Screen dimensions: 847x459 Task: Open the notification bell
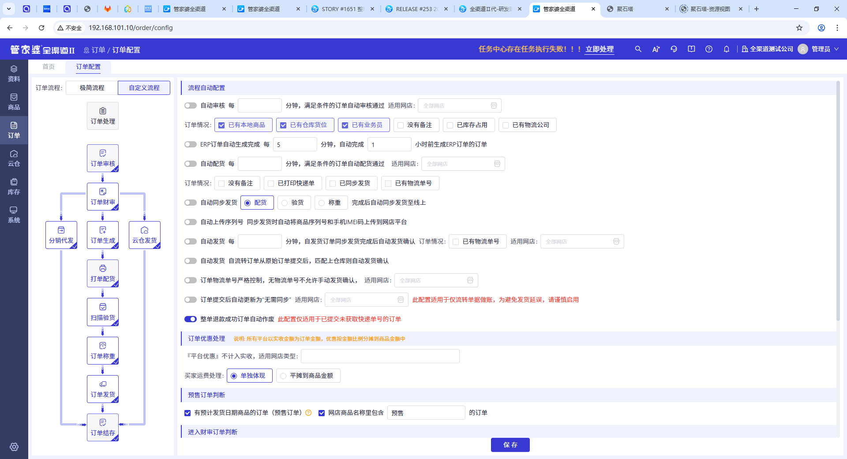coord(727,49)
